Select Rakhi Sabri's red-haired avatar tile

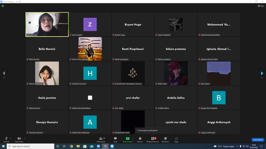(176, 73)
